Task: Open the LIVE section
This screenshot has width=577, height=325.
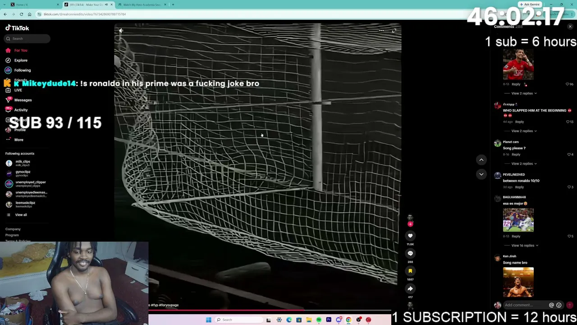Action: tap(14, 90)
